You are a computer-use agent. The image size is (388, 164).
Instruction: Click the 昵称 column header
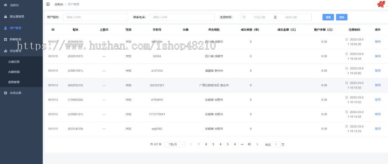tap(75, 30)
